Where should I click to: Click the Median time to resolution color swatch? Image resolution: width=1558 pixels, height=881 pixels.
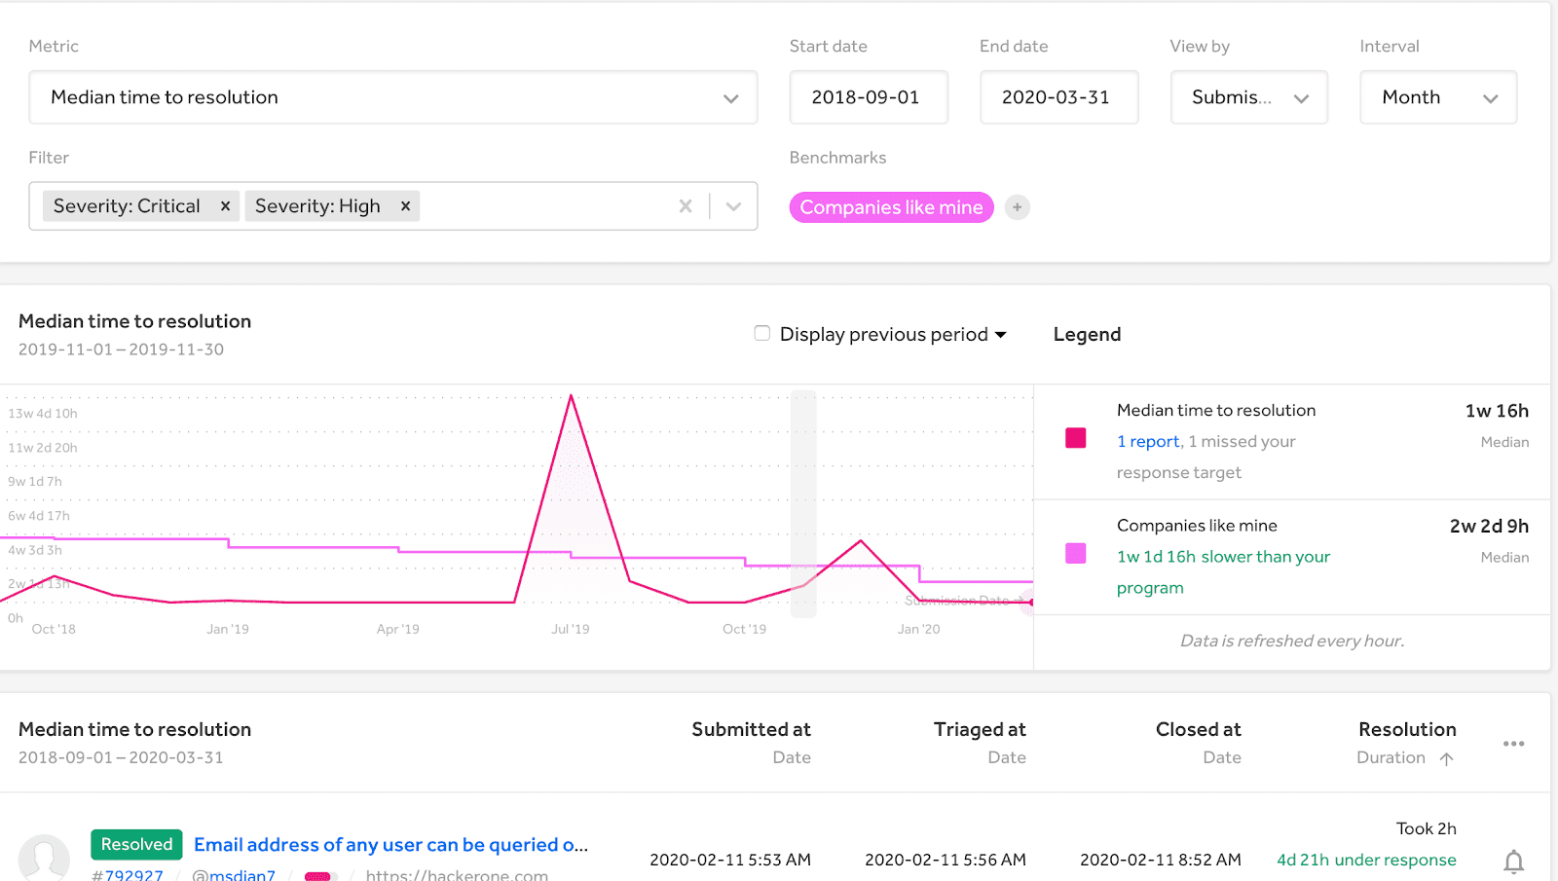tap(1076, 438)
